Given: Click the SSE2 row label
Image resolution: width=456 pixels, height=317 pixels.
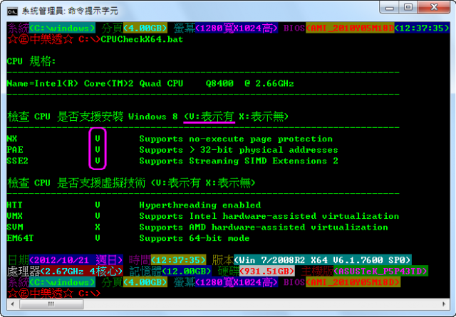Looking at the screenshot, I should coord(17,161).
